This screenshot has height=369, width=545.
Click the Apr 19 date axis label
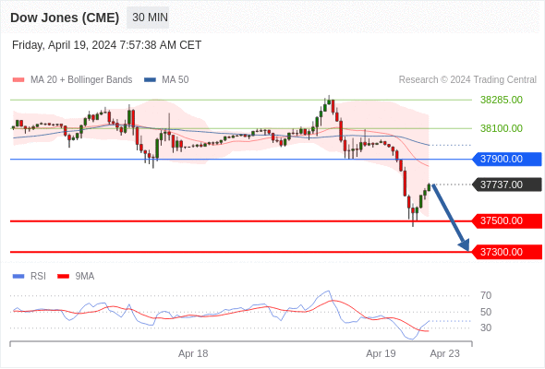click(381, 353)
